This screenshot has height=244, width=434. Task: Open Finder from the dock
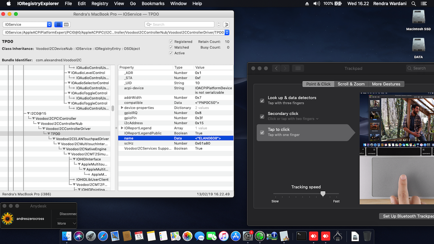click(67, 236)
